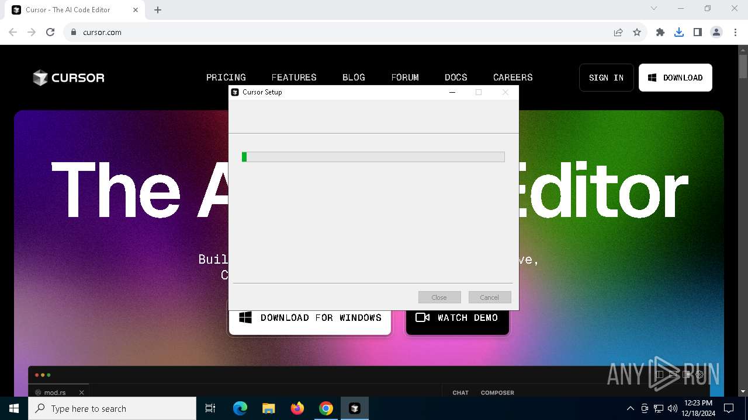Click Close in Cursor Setup dialog
The height and width of the screenshot is (420, 748).
(x=439, y=297)
